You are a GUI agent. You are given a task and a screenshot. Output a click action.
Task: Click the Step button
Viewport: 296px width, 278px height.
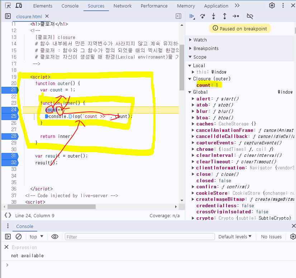235,16
